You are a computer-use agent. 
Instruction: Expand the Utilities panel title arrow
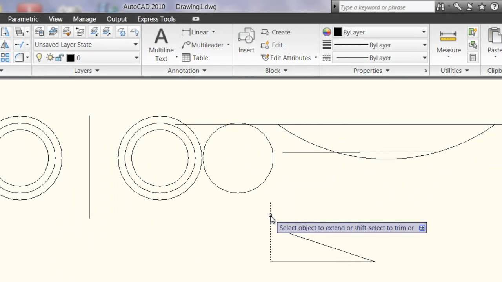467,70
